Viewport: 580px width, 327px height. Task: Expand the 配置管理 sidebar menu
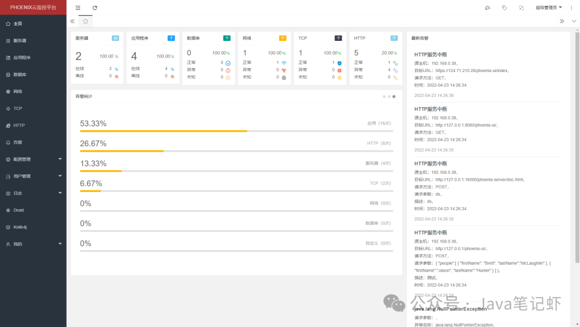click(33, 159)
